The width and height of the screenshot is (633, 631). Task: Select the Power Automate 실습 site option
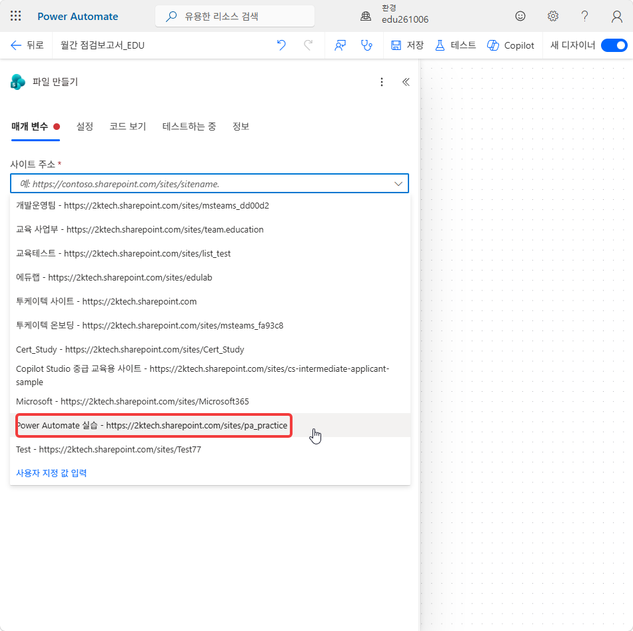click(x=210, y=425)
